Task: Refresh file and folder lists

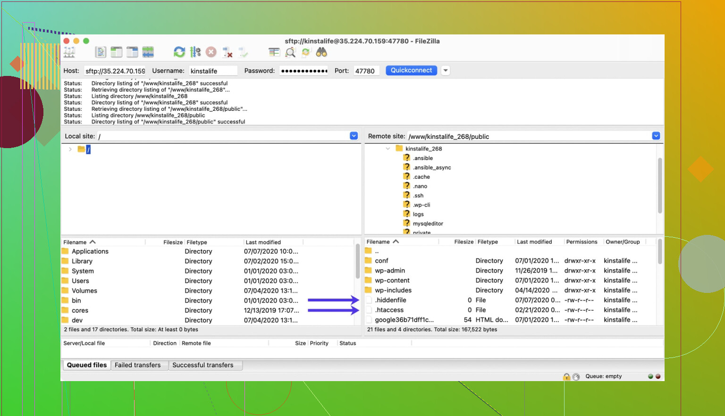Action: click(x=179, y=52)
